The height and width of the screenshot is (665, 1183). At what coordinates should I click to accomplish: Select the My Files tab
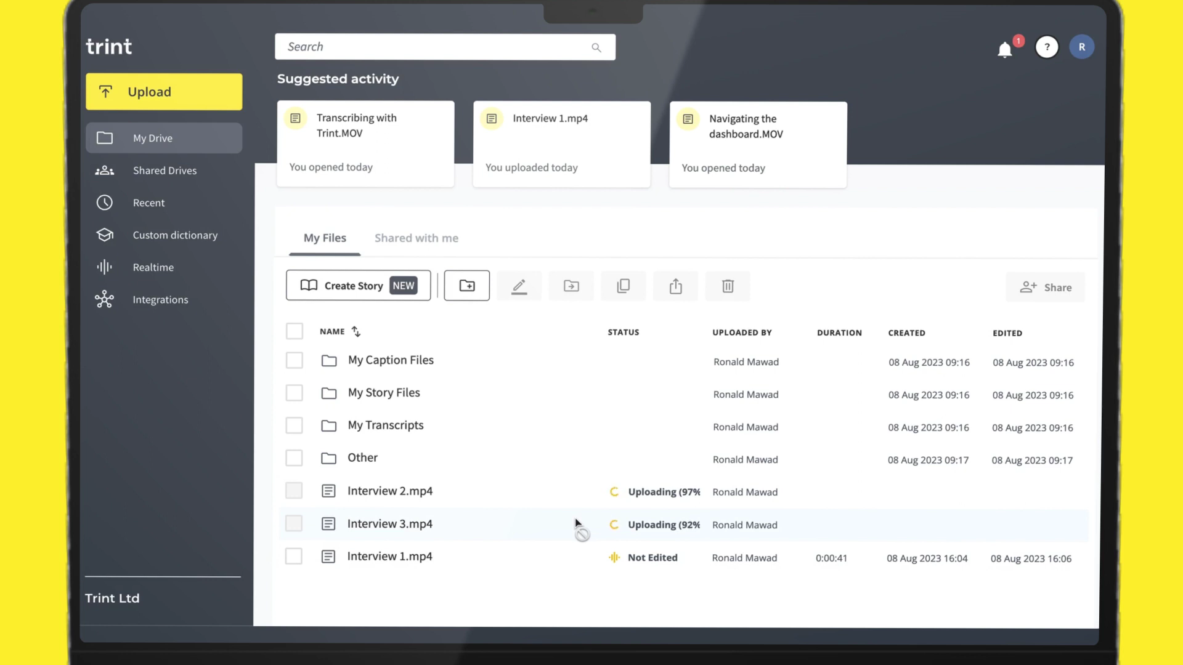[x=324, y=238]
